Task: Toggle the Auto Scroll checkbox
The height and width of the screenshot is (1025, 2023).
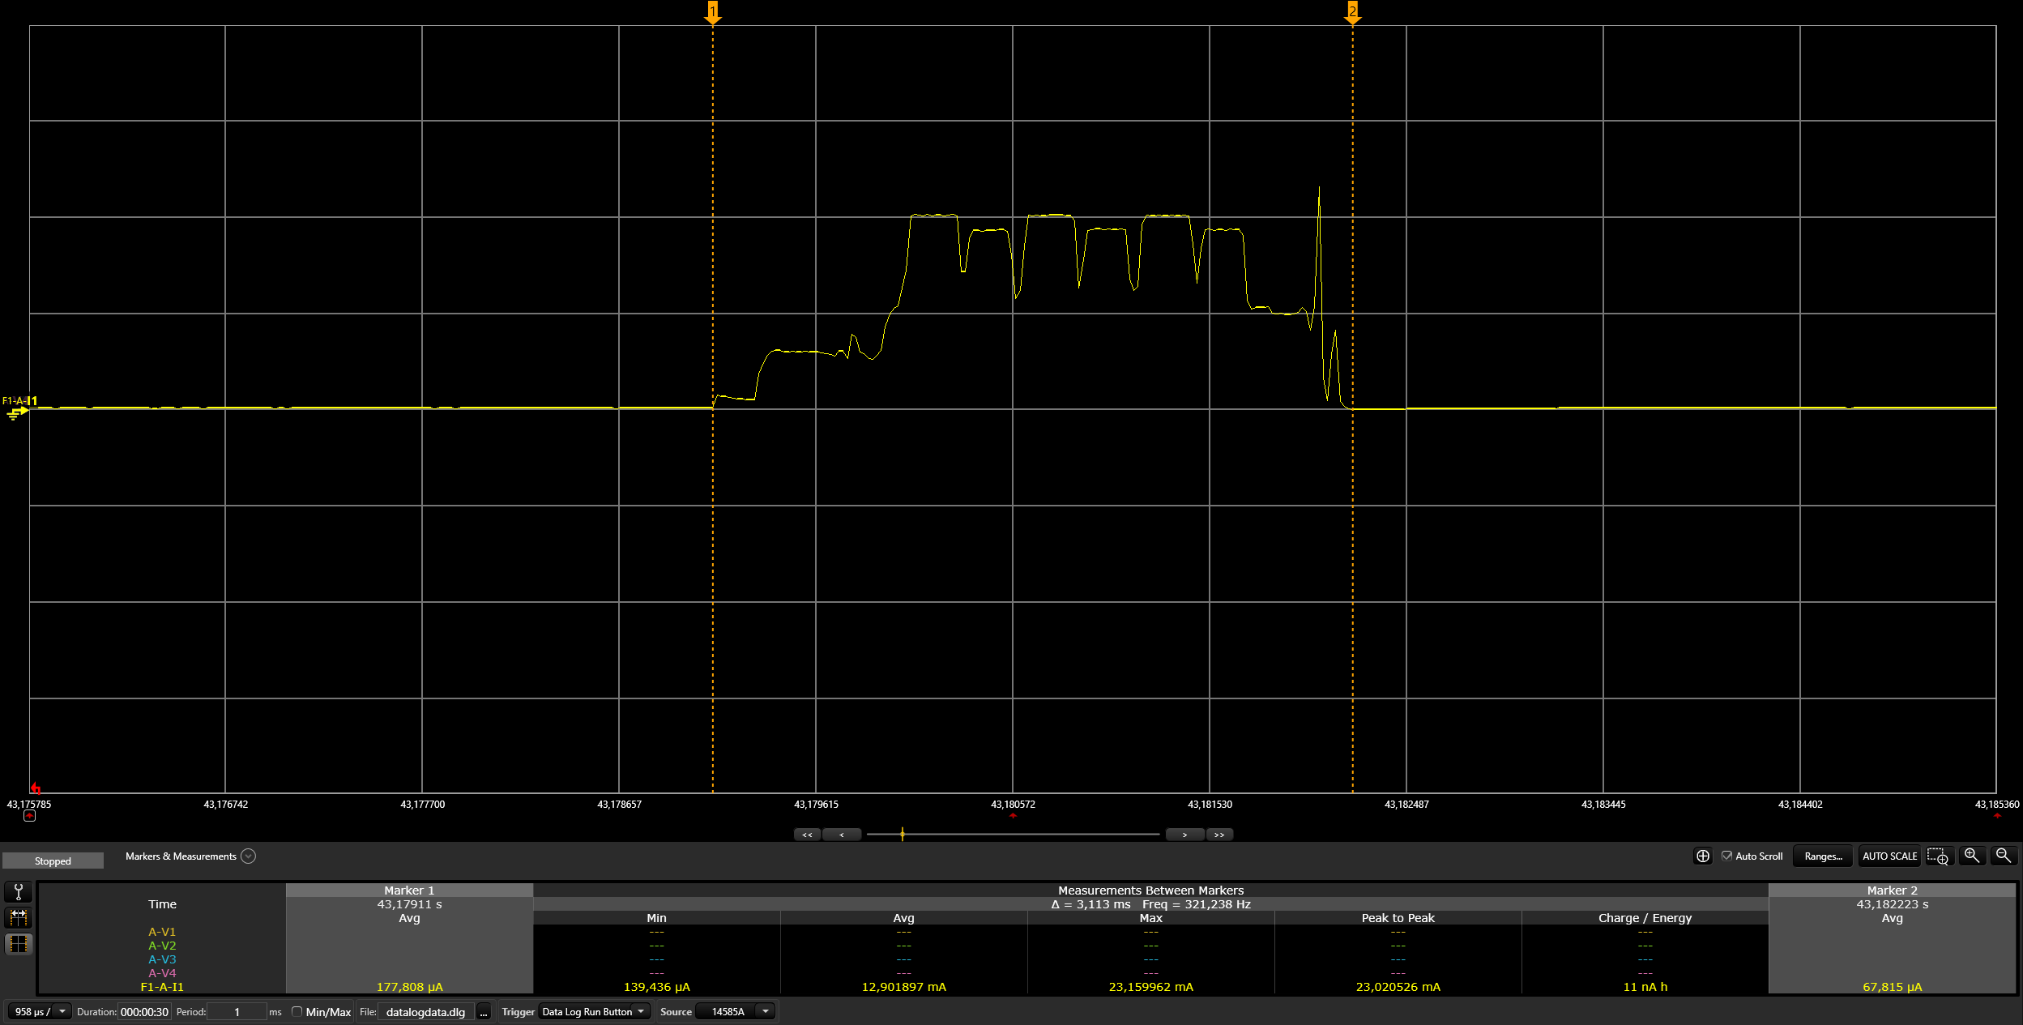Action: click(x=1726, y=856)
